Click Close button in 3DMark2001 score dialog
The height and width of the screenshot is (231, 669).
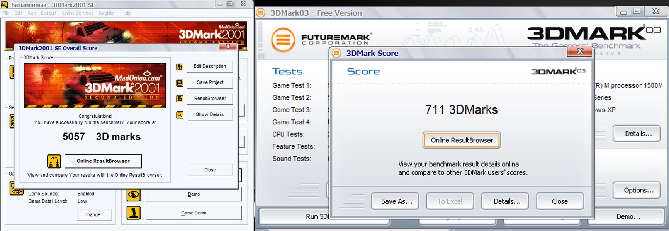pyautogui.click(x=210, y=170)
